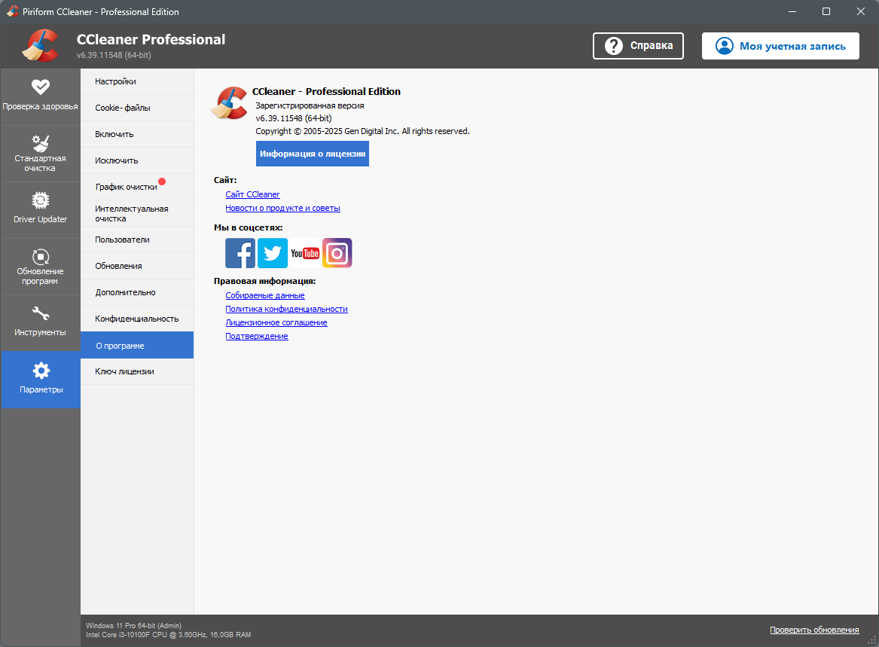Open Конфиденциальность settings page
The height and width of the screenshot is (647, 879).
(137, 319)
